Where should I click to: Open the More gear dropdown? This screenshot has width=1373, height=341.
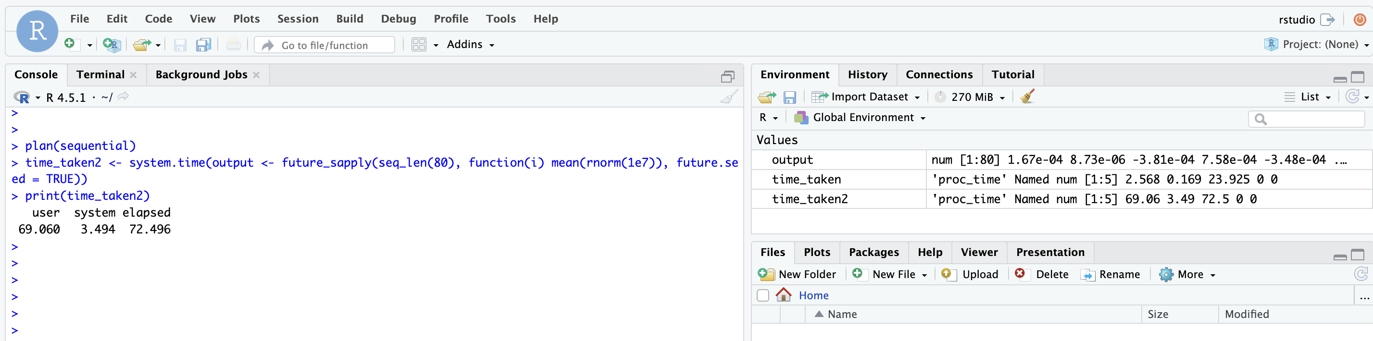click(1187, 274)
